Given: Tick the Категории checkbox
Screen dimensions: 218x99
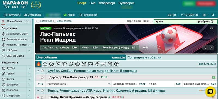Looking at the screenshot, I should coord(38,21).
